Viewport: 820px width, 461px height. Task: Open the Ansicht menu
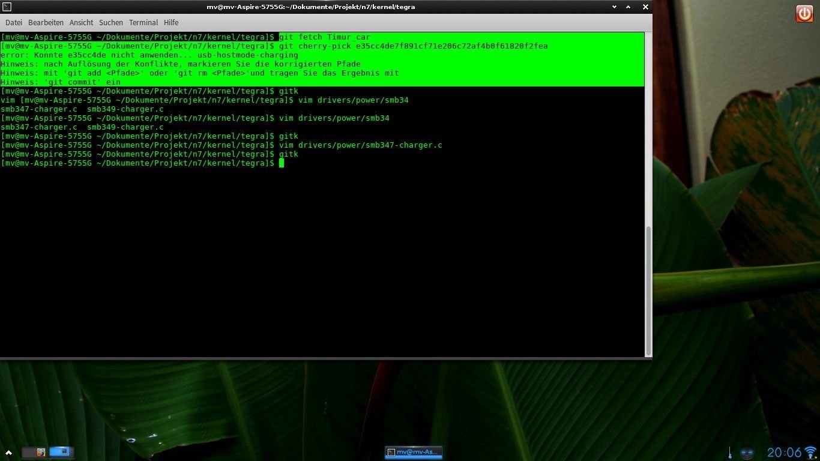coord(81,23)
